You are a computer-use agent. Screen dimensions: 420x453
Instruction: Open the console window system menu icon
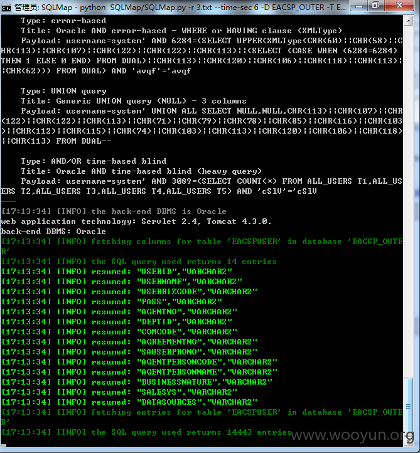click(6, 8)
